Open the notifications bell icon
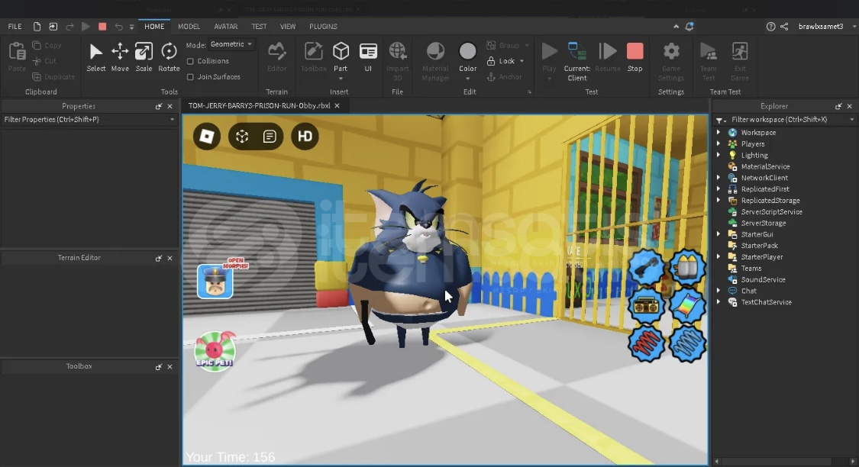 689,26
